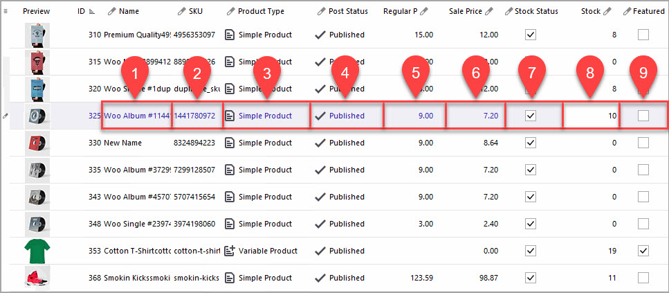Open the table menu icon left of Preview
Image resolution: width=669 pixels, height=293 pixels.
point(6,11)
